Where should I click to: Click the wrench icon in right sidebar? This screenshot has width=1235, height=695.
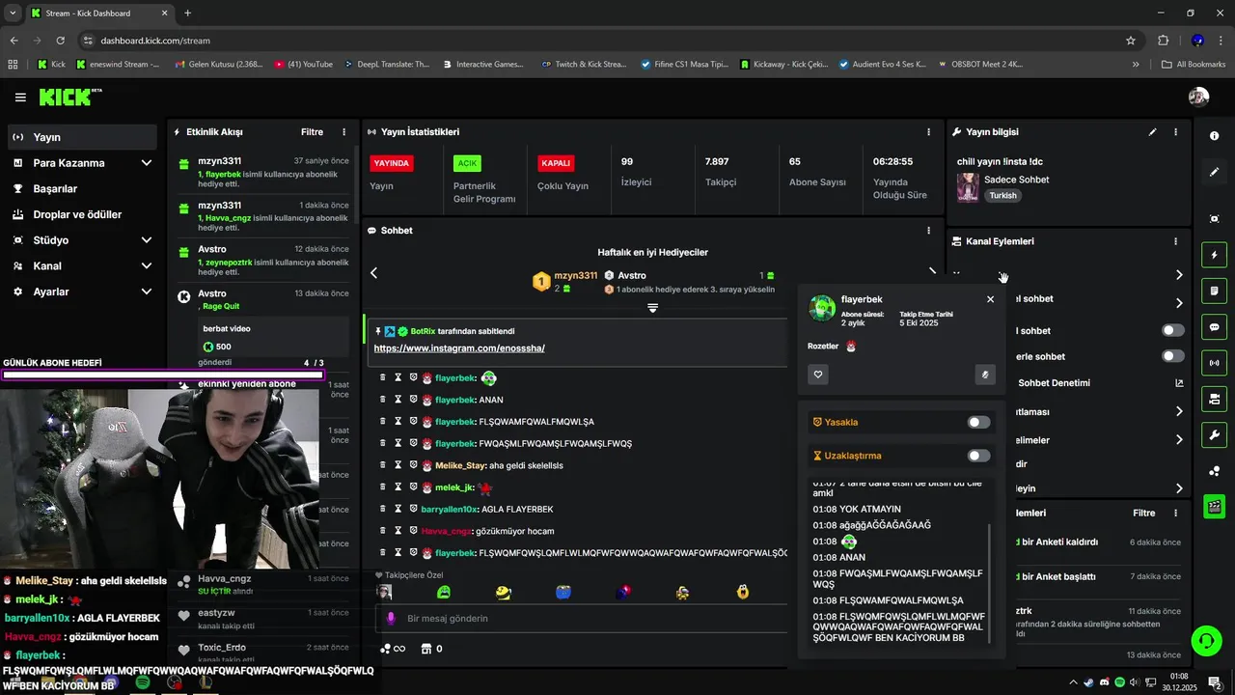(x=1214, y=434)
